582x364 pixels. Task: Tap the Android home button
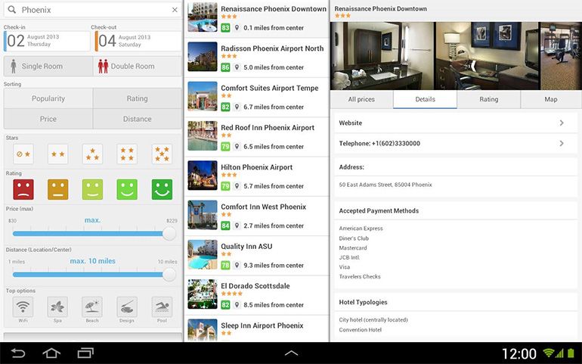pyautogui.click(x=51, y=353)
